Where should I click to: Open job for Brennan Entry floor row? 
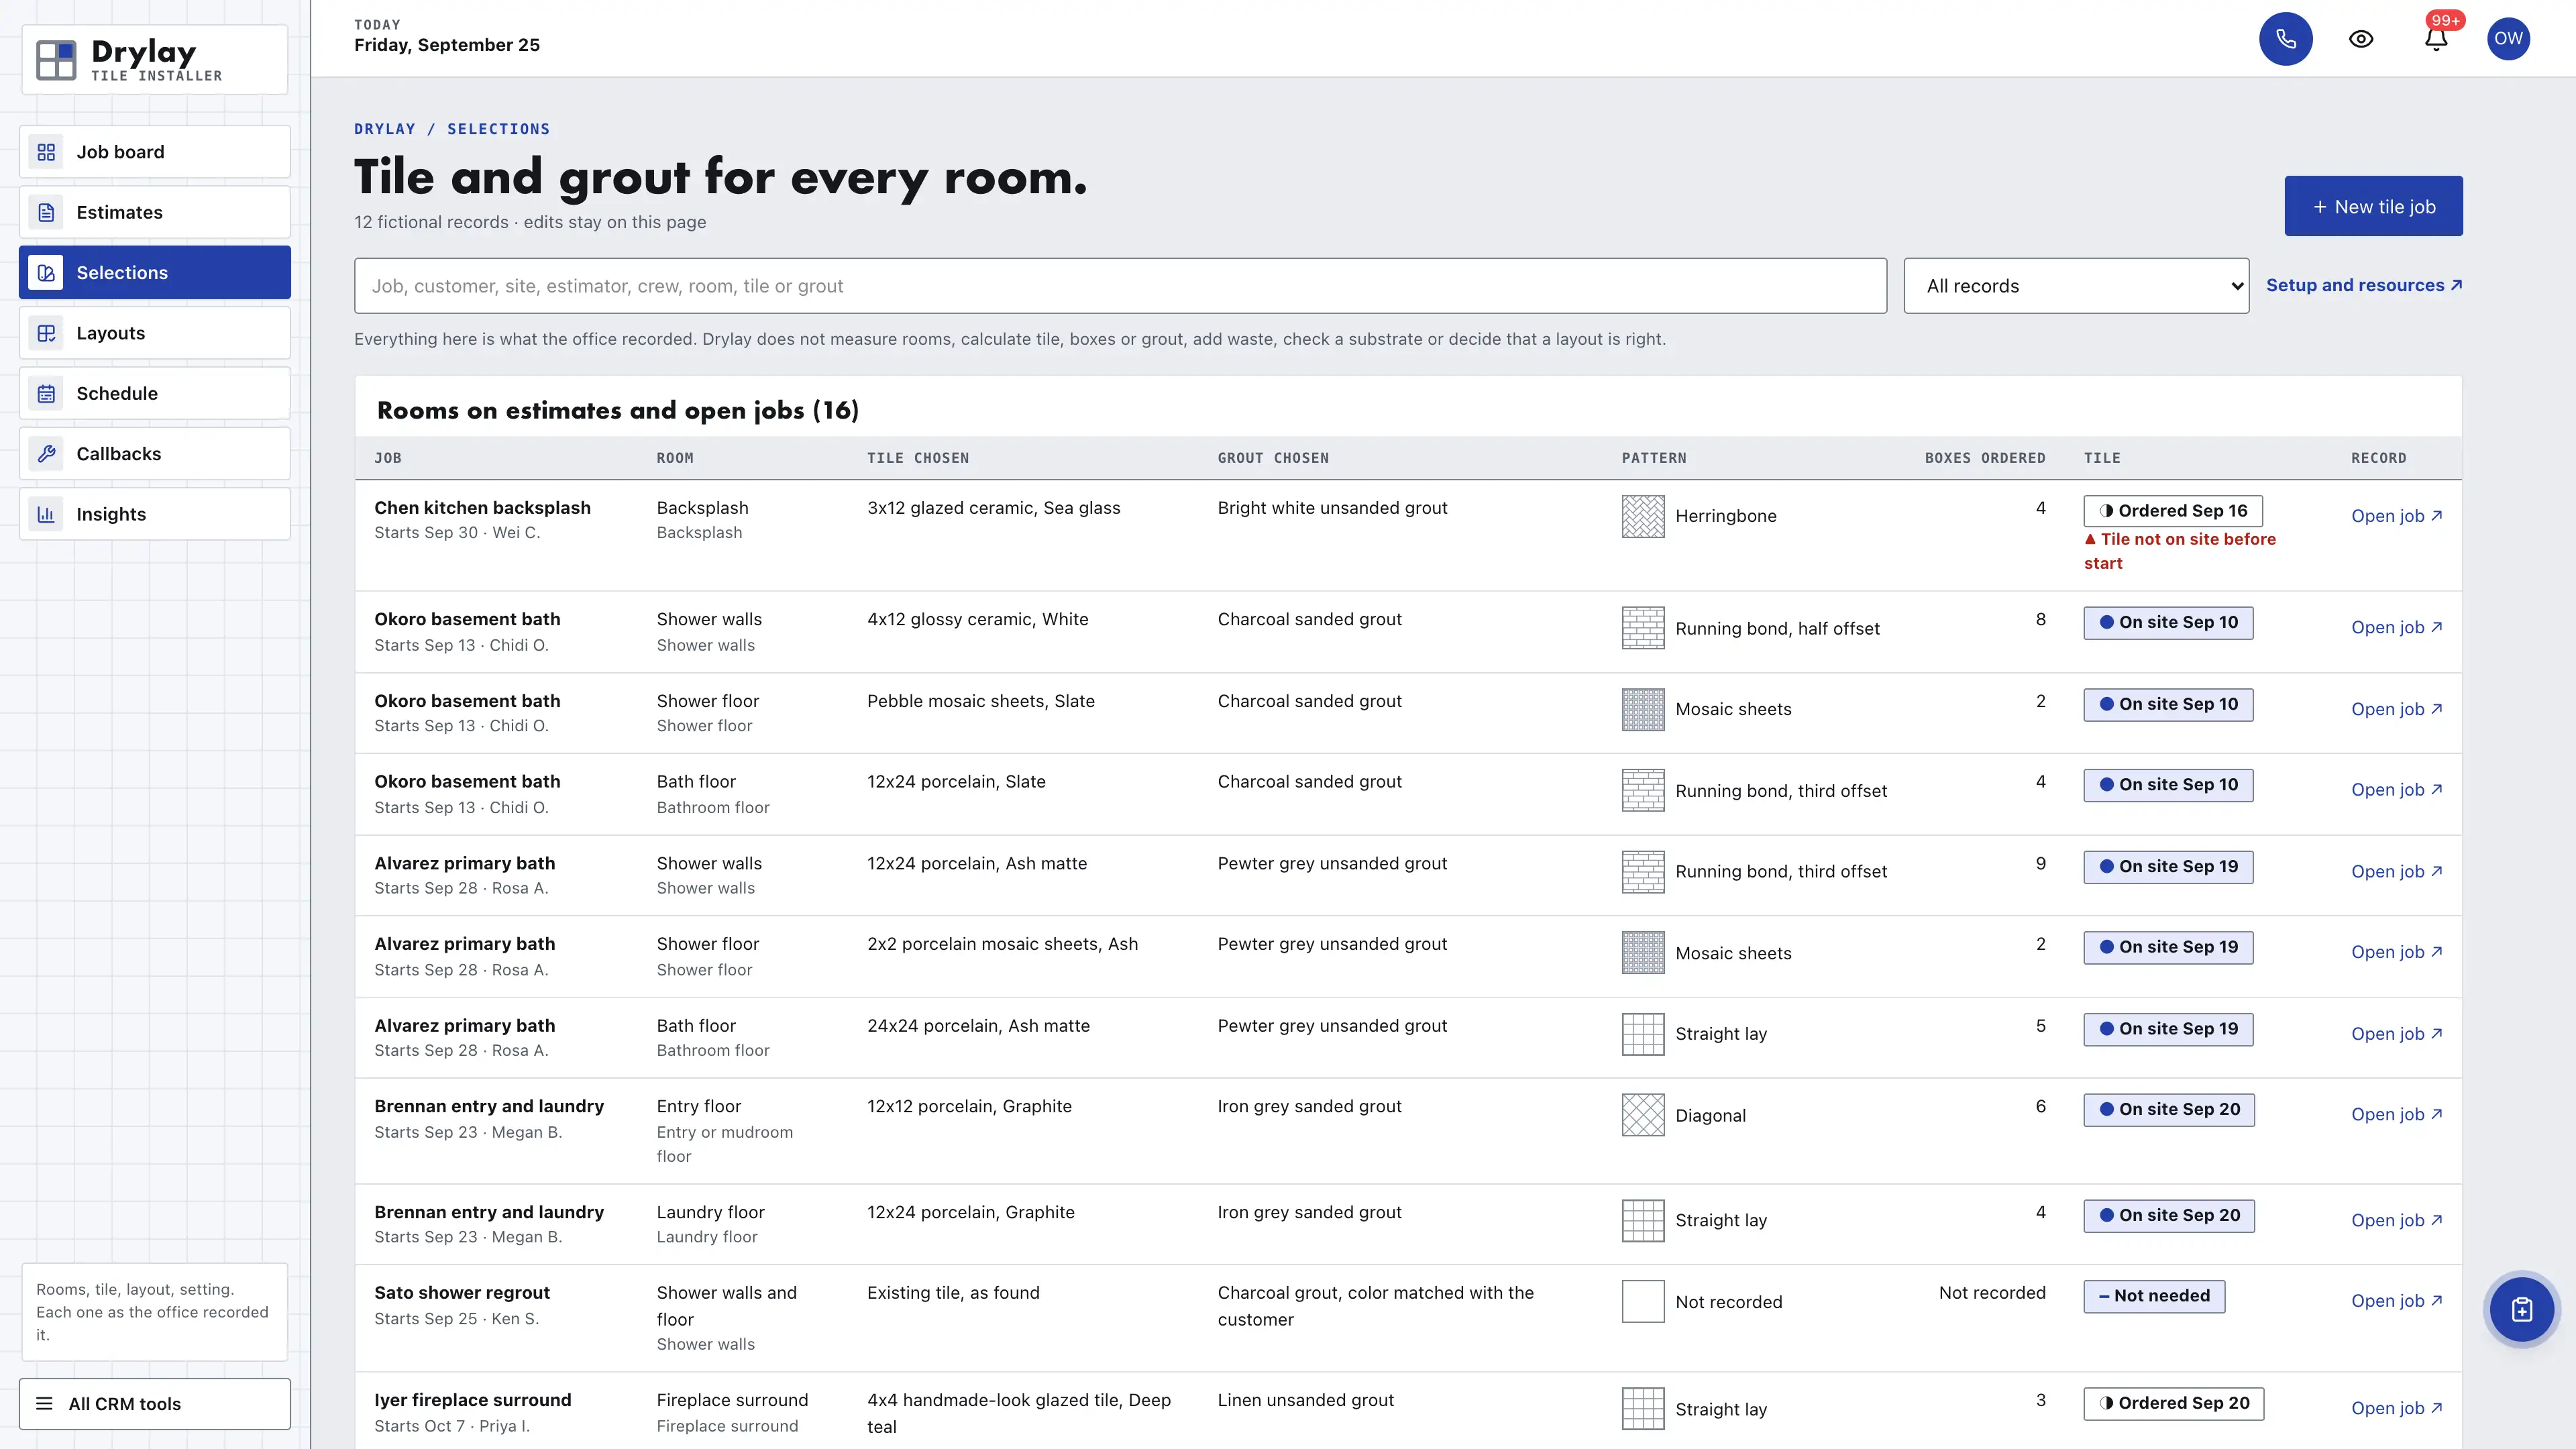coord(2396,1114)
